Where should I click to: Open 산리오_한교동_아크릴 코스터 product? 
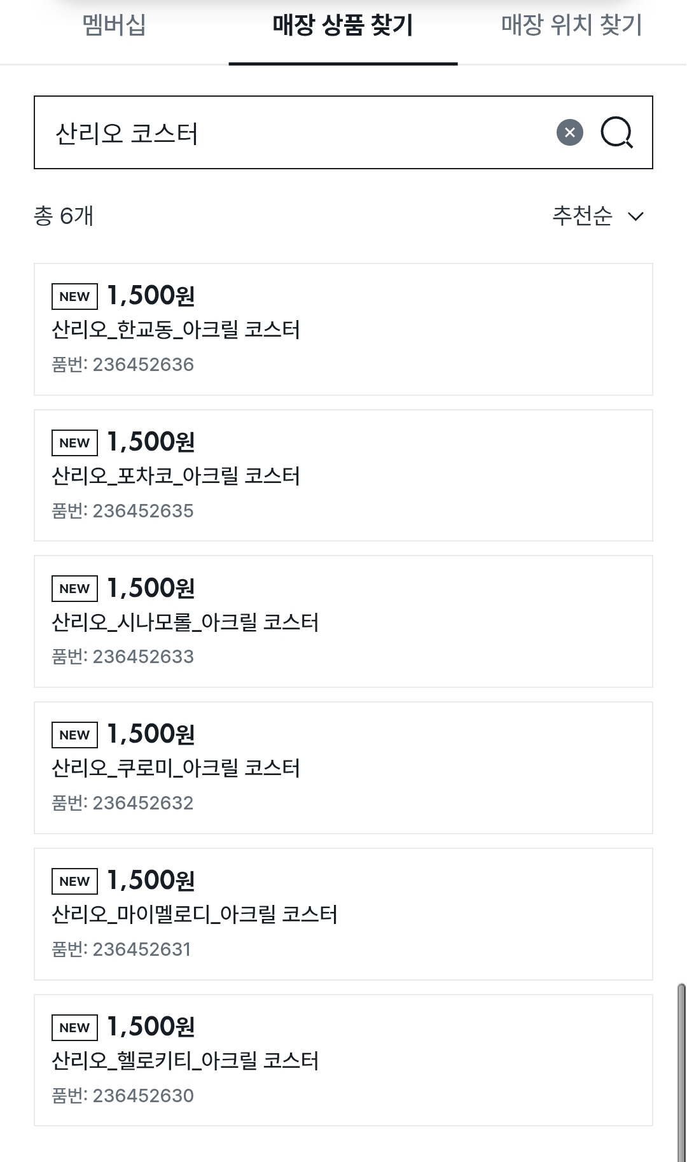tap(176, 330)
